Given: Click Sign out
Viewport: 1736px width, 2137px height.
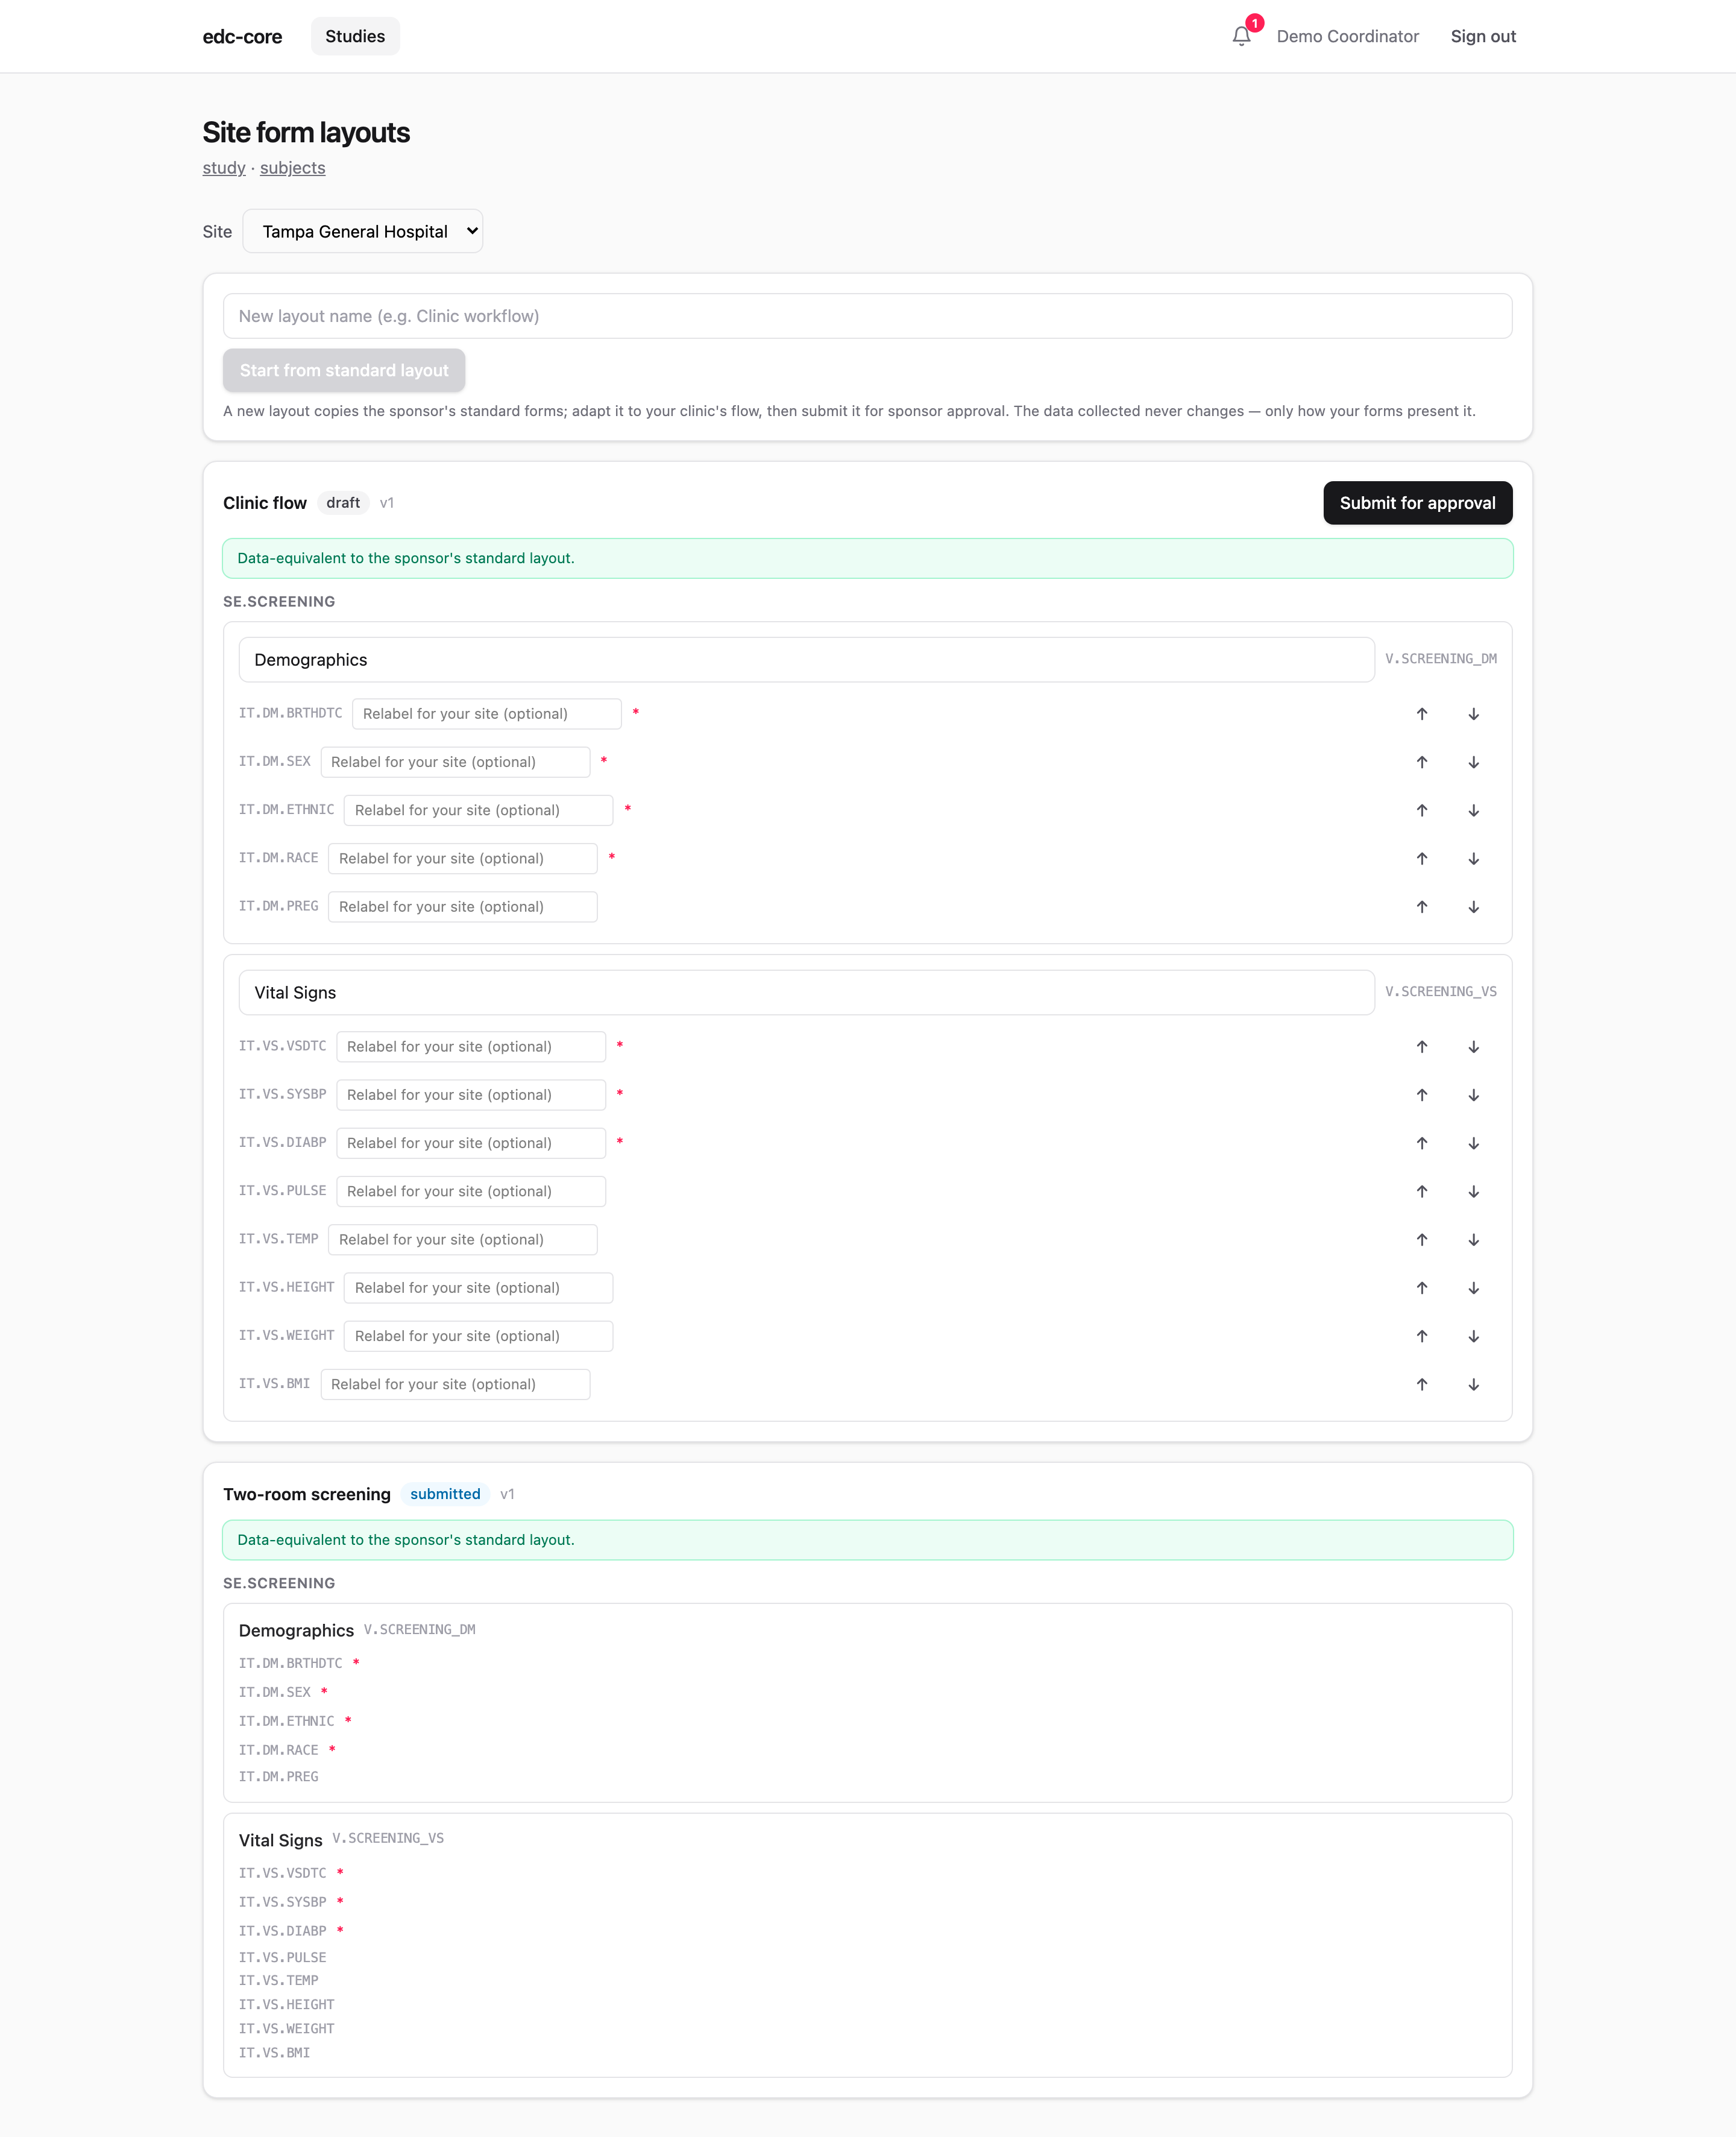Looking at the screenshot, I should (1483, 36).
